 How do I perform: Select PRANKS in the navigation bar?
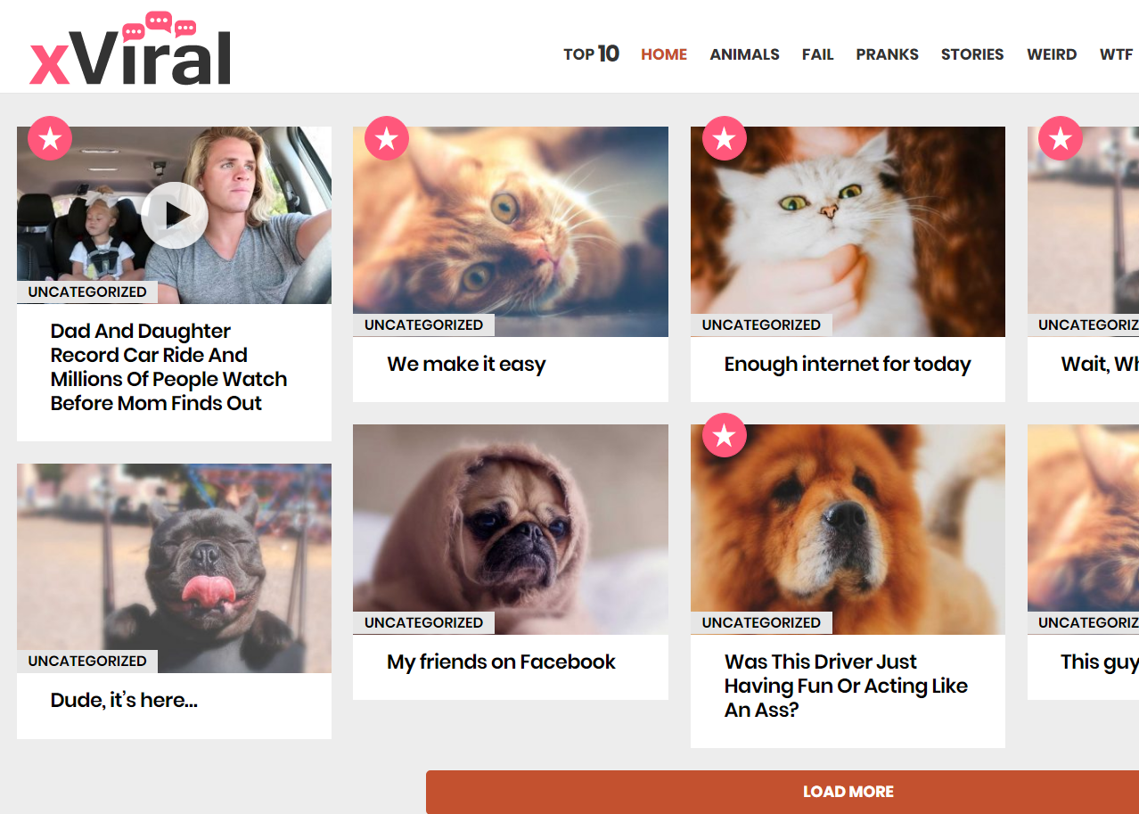click(887, 54)
